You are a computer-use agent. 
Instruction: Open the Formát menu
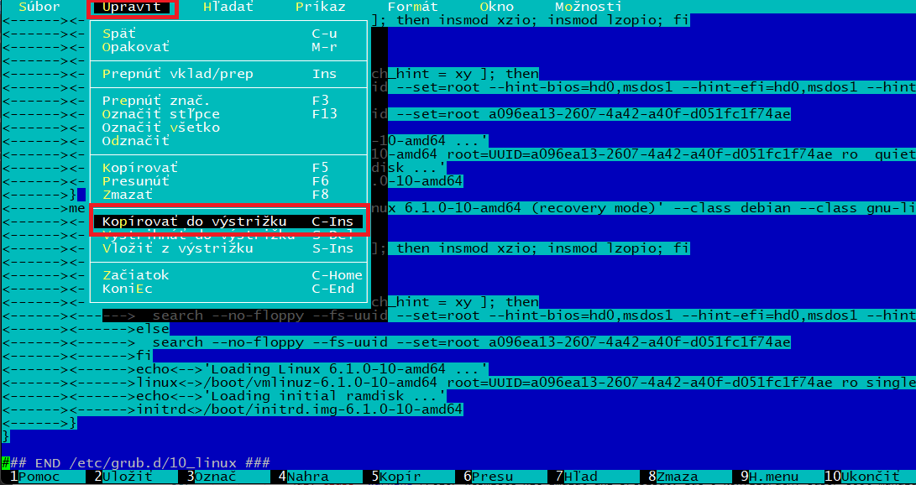[x=412, y=7]
